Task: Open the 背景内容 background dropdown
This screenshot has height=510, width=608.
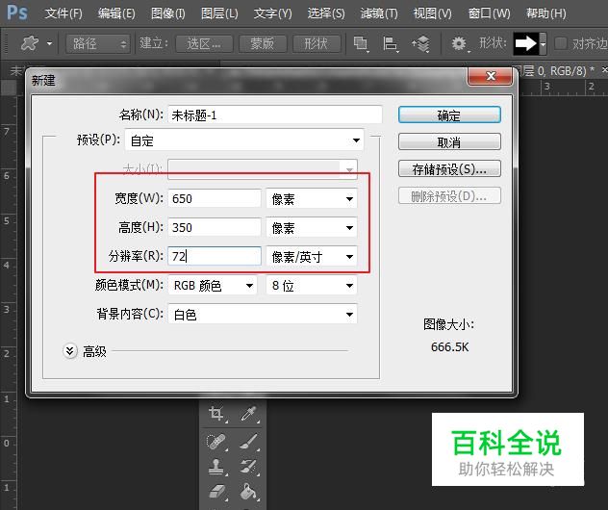Action: 262,315
